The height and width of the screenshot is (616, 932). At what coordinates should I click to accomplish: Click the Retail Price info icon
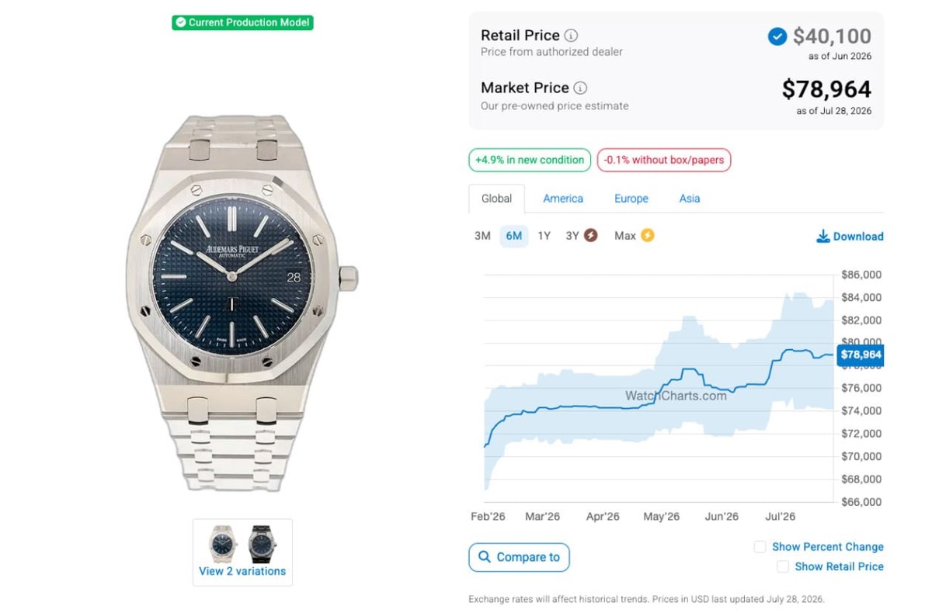pyautogui.click(x=571, y=36)
